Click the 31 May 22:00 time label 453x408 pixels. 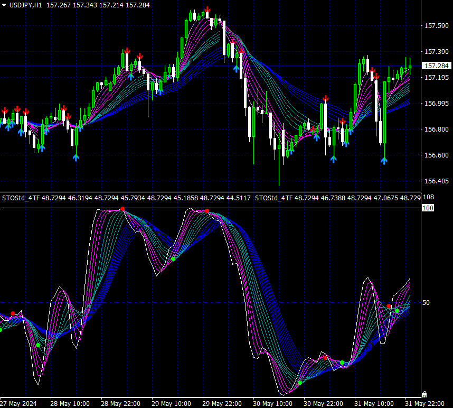point(424,404)
